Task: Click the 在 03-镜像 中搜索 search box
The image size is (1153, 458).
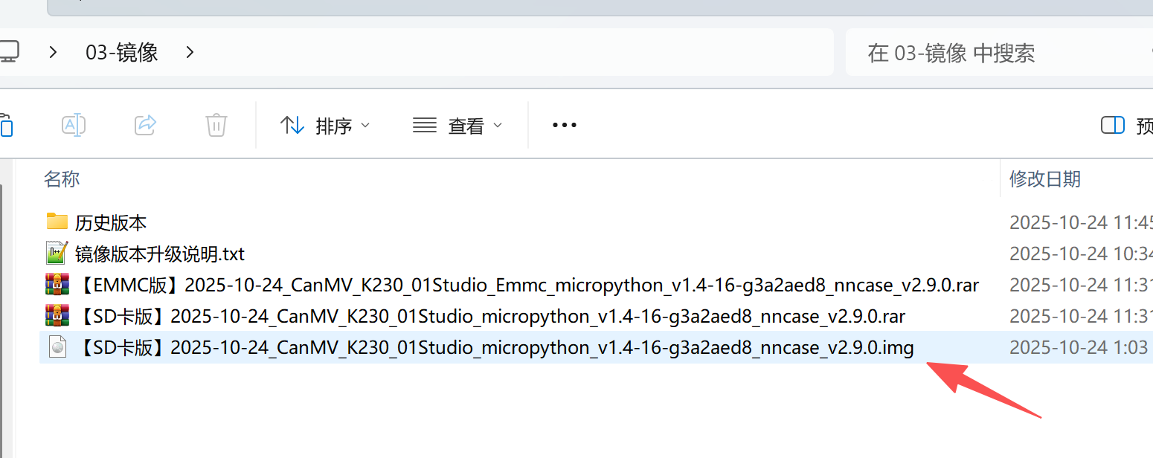Action: 989,53
